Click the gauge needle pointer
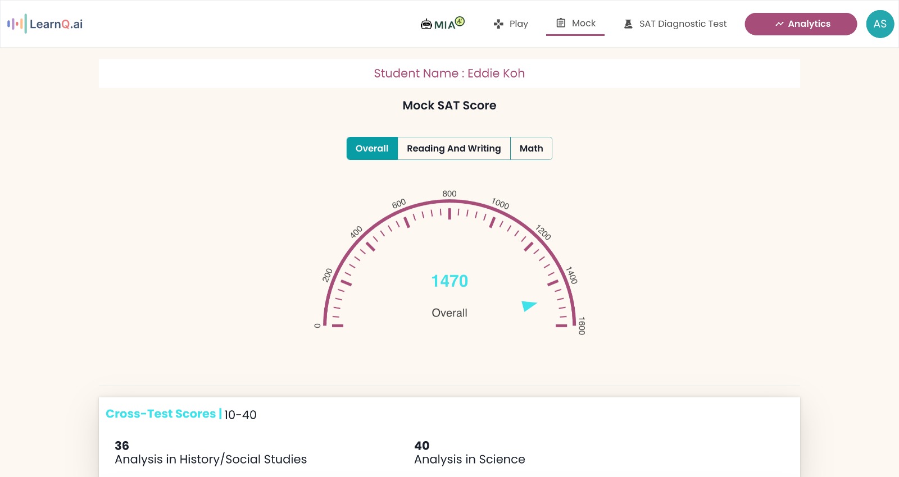 [529, 306]
